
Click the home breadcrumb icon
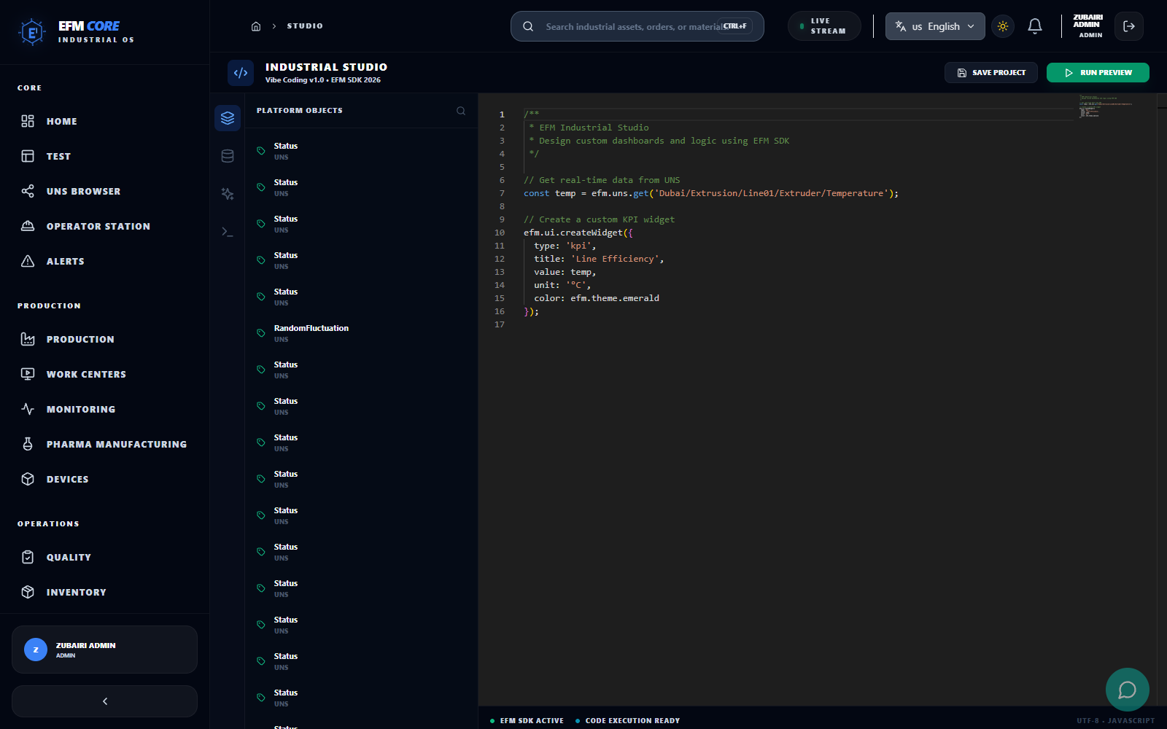tap(256, 26)
